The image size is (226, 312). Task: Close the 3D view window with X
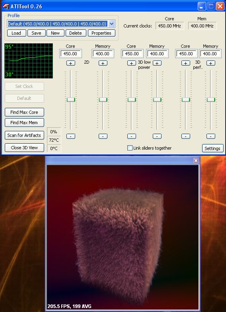coord(196,161)
